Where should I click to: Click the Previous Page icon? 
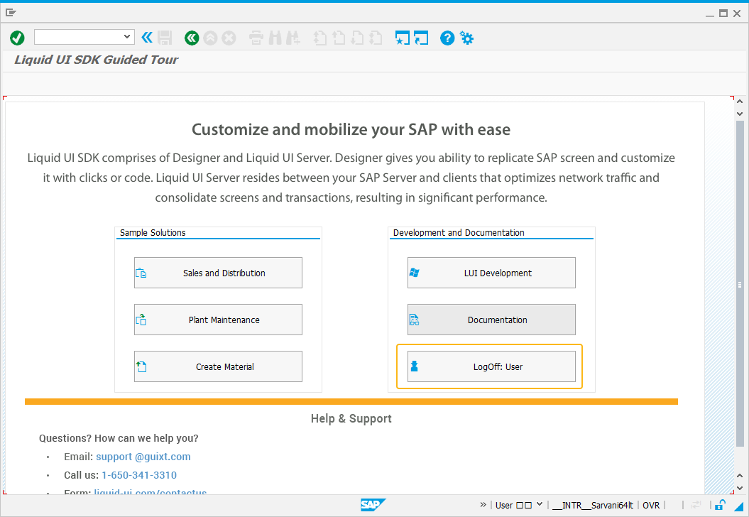339,38
